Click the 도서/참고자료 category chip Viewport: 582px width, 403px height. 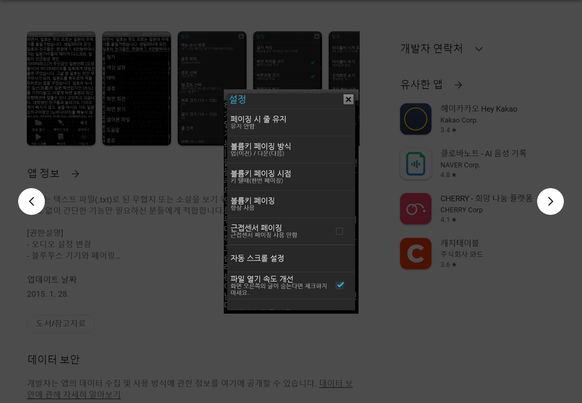[61, 324]
